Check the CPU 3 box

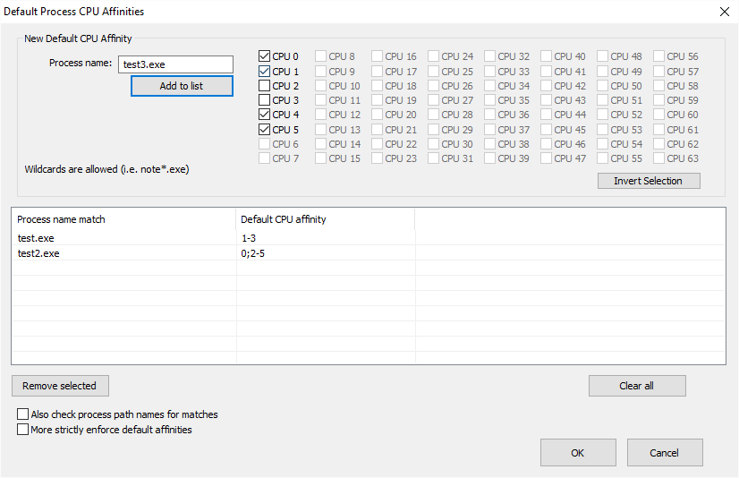pyautogui.click(x=265, y=100)
